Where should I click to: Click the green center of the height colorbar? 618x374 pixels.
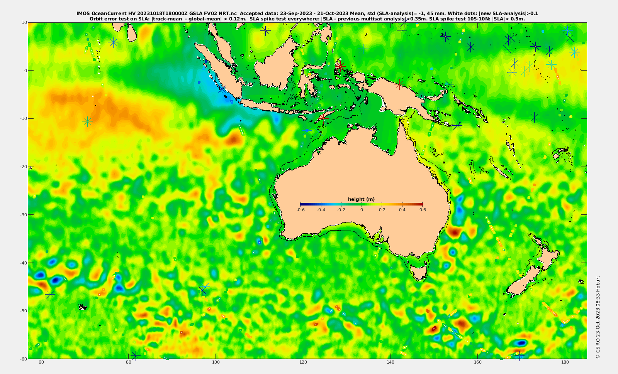pyautogui.click(x=362, y=204)
